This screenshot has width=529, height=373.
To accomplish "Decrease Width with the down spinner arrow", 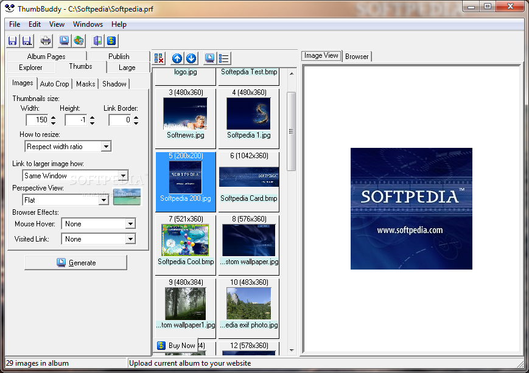I will pyautogui.click(x=53, y=123).
